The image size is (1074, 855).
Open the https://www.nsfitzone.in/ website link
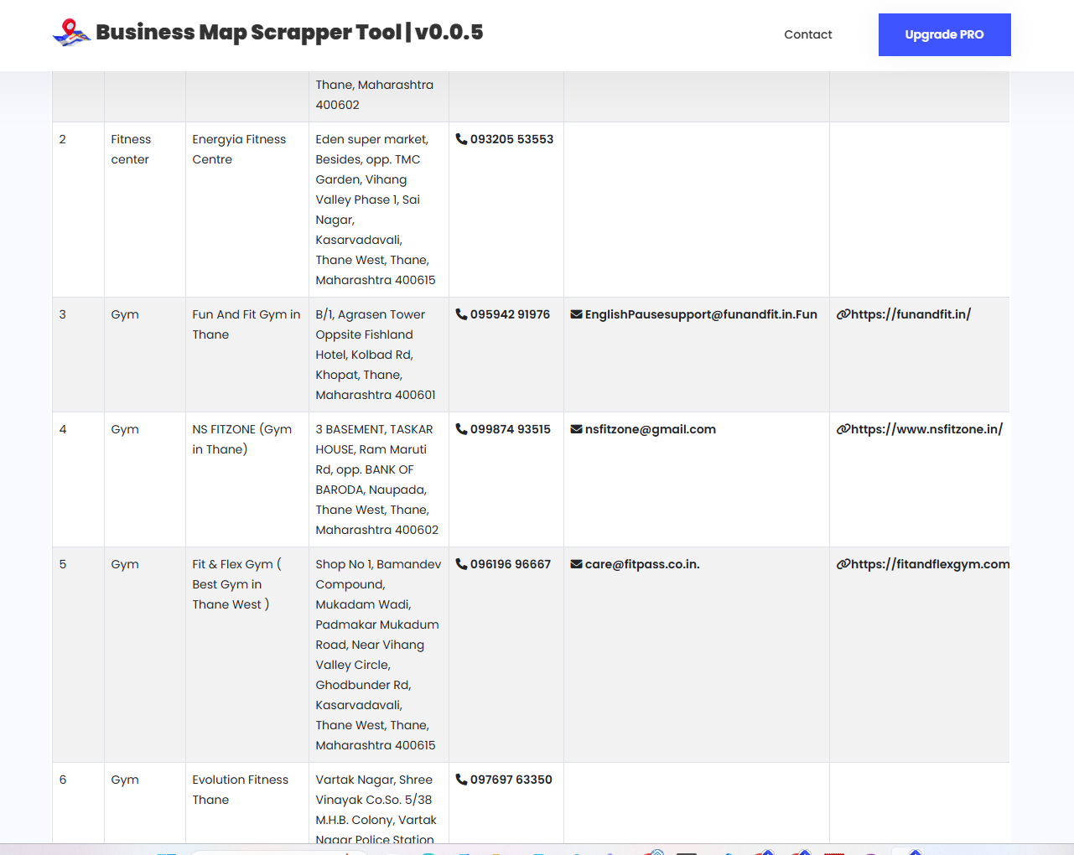pos(926,429)
